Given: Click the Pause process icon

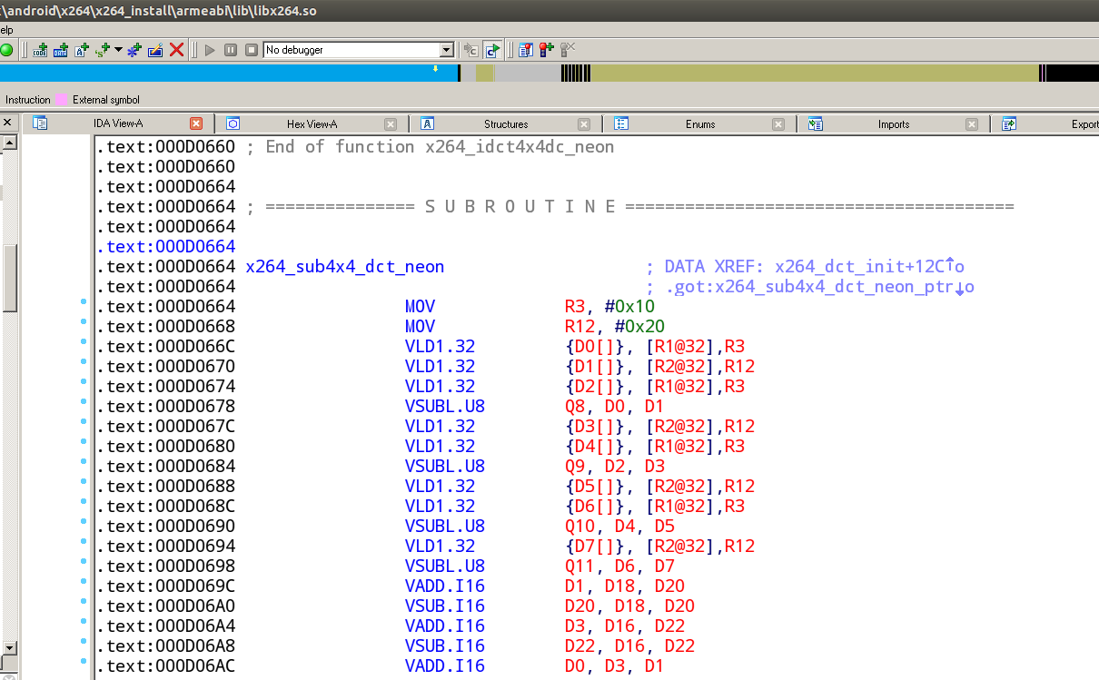Looking at the screenshot, I should tap(232, 50).
